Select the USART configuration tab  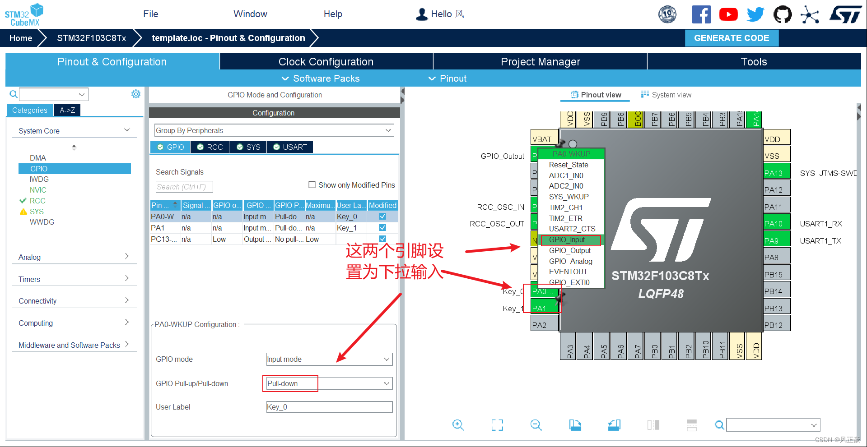pyautogui.click(x=290, y=147)
